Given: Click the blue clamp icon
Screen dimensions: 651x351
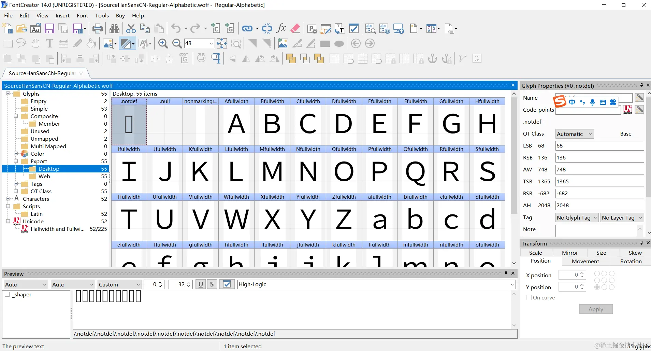Looking at the screenshot, I should click(x=216, y=58).
